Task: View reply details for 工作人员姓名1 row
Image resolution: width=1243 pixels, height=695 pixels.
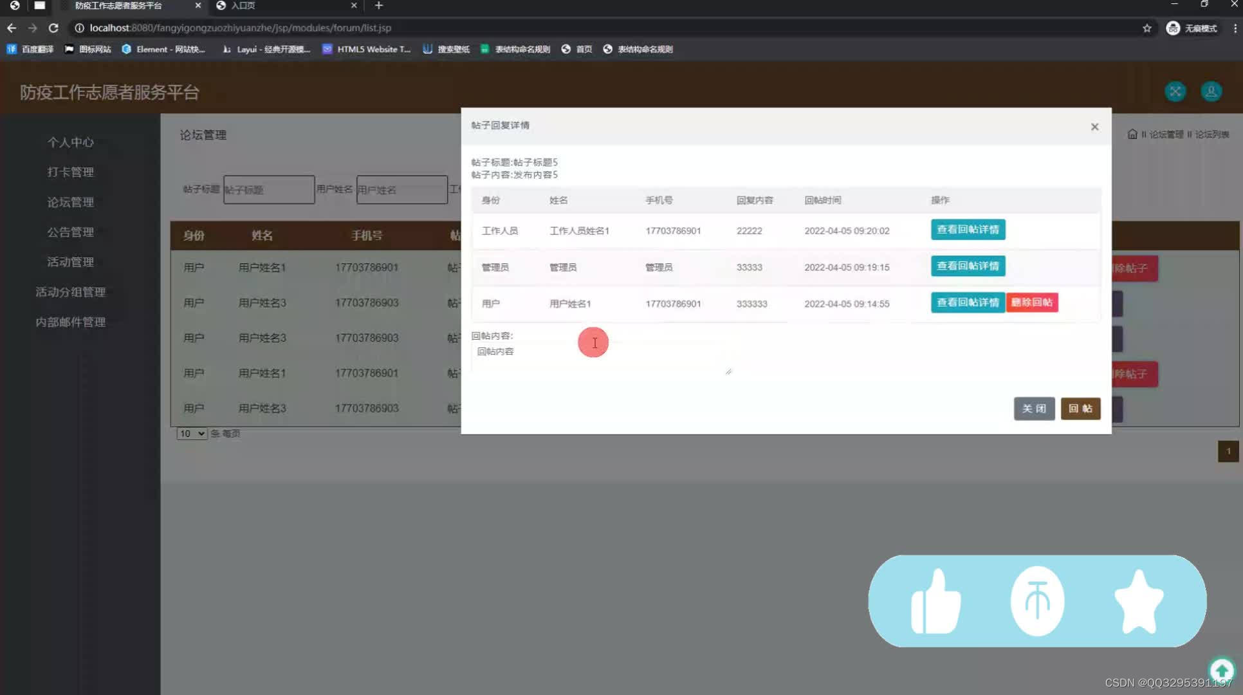Action: 968,230
